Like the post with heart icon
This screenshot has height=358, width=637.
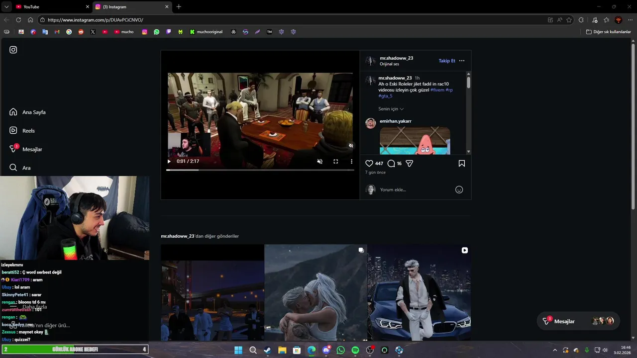tap(369, 163)
